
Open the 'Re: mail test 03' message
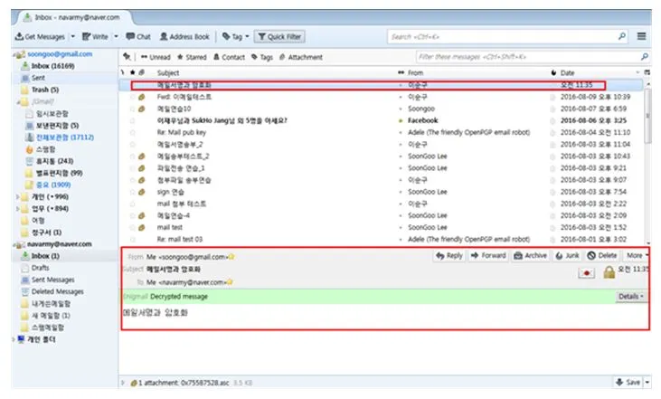[382, 239]
